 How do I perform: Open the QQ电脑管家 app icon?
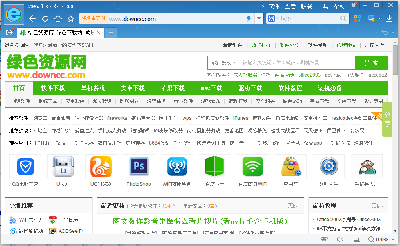[x=25, y=167]
